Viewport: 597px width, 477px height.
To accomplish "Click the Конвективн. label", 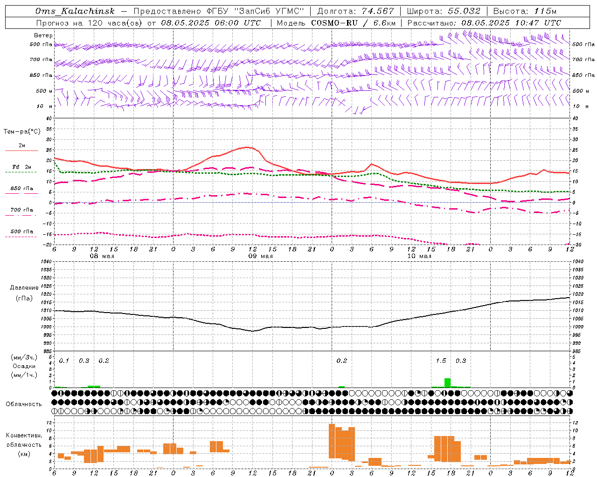I will [24, 436].
